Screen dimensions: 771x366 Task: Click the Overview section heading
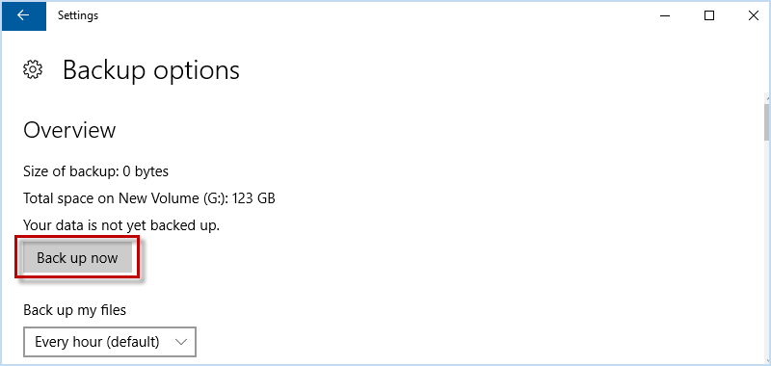point(69,130)
